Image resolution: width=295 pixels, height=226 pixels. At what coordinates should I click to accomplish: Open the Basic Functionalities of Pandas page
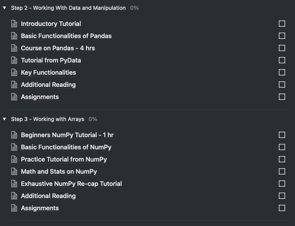point(66,36)
